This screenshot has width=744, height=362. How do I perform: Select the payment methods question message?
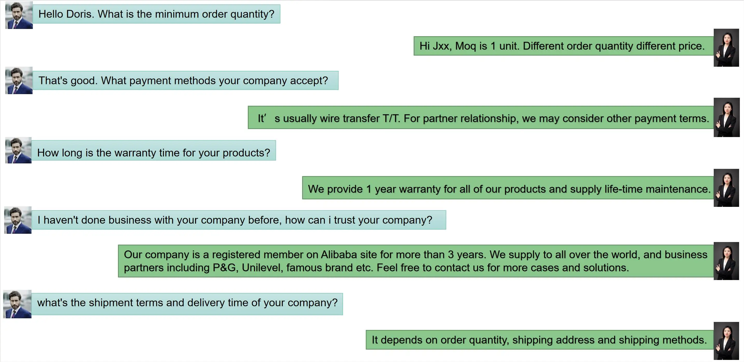coord(185,80)
